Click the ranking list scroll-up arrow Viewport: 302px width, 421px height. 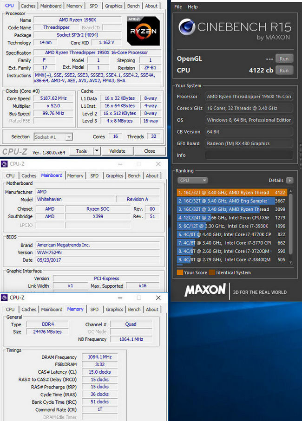coord(291,191)
